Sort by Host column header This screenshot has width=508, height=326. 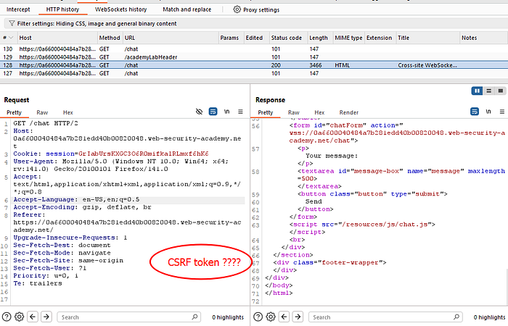coord(57,38)
